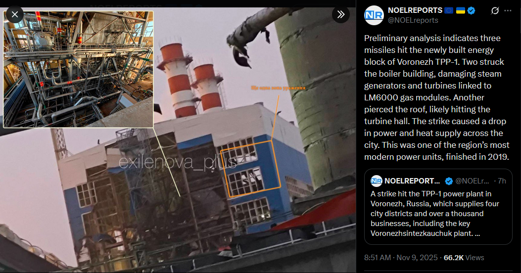The image size is (521, 273).
Task: Click the quoted post's NR avatar
Action: (377, 181)
